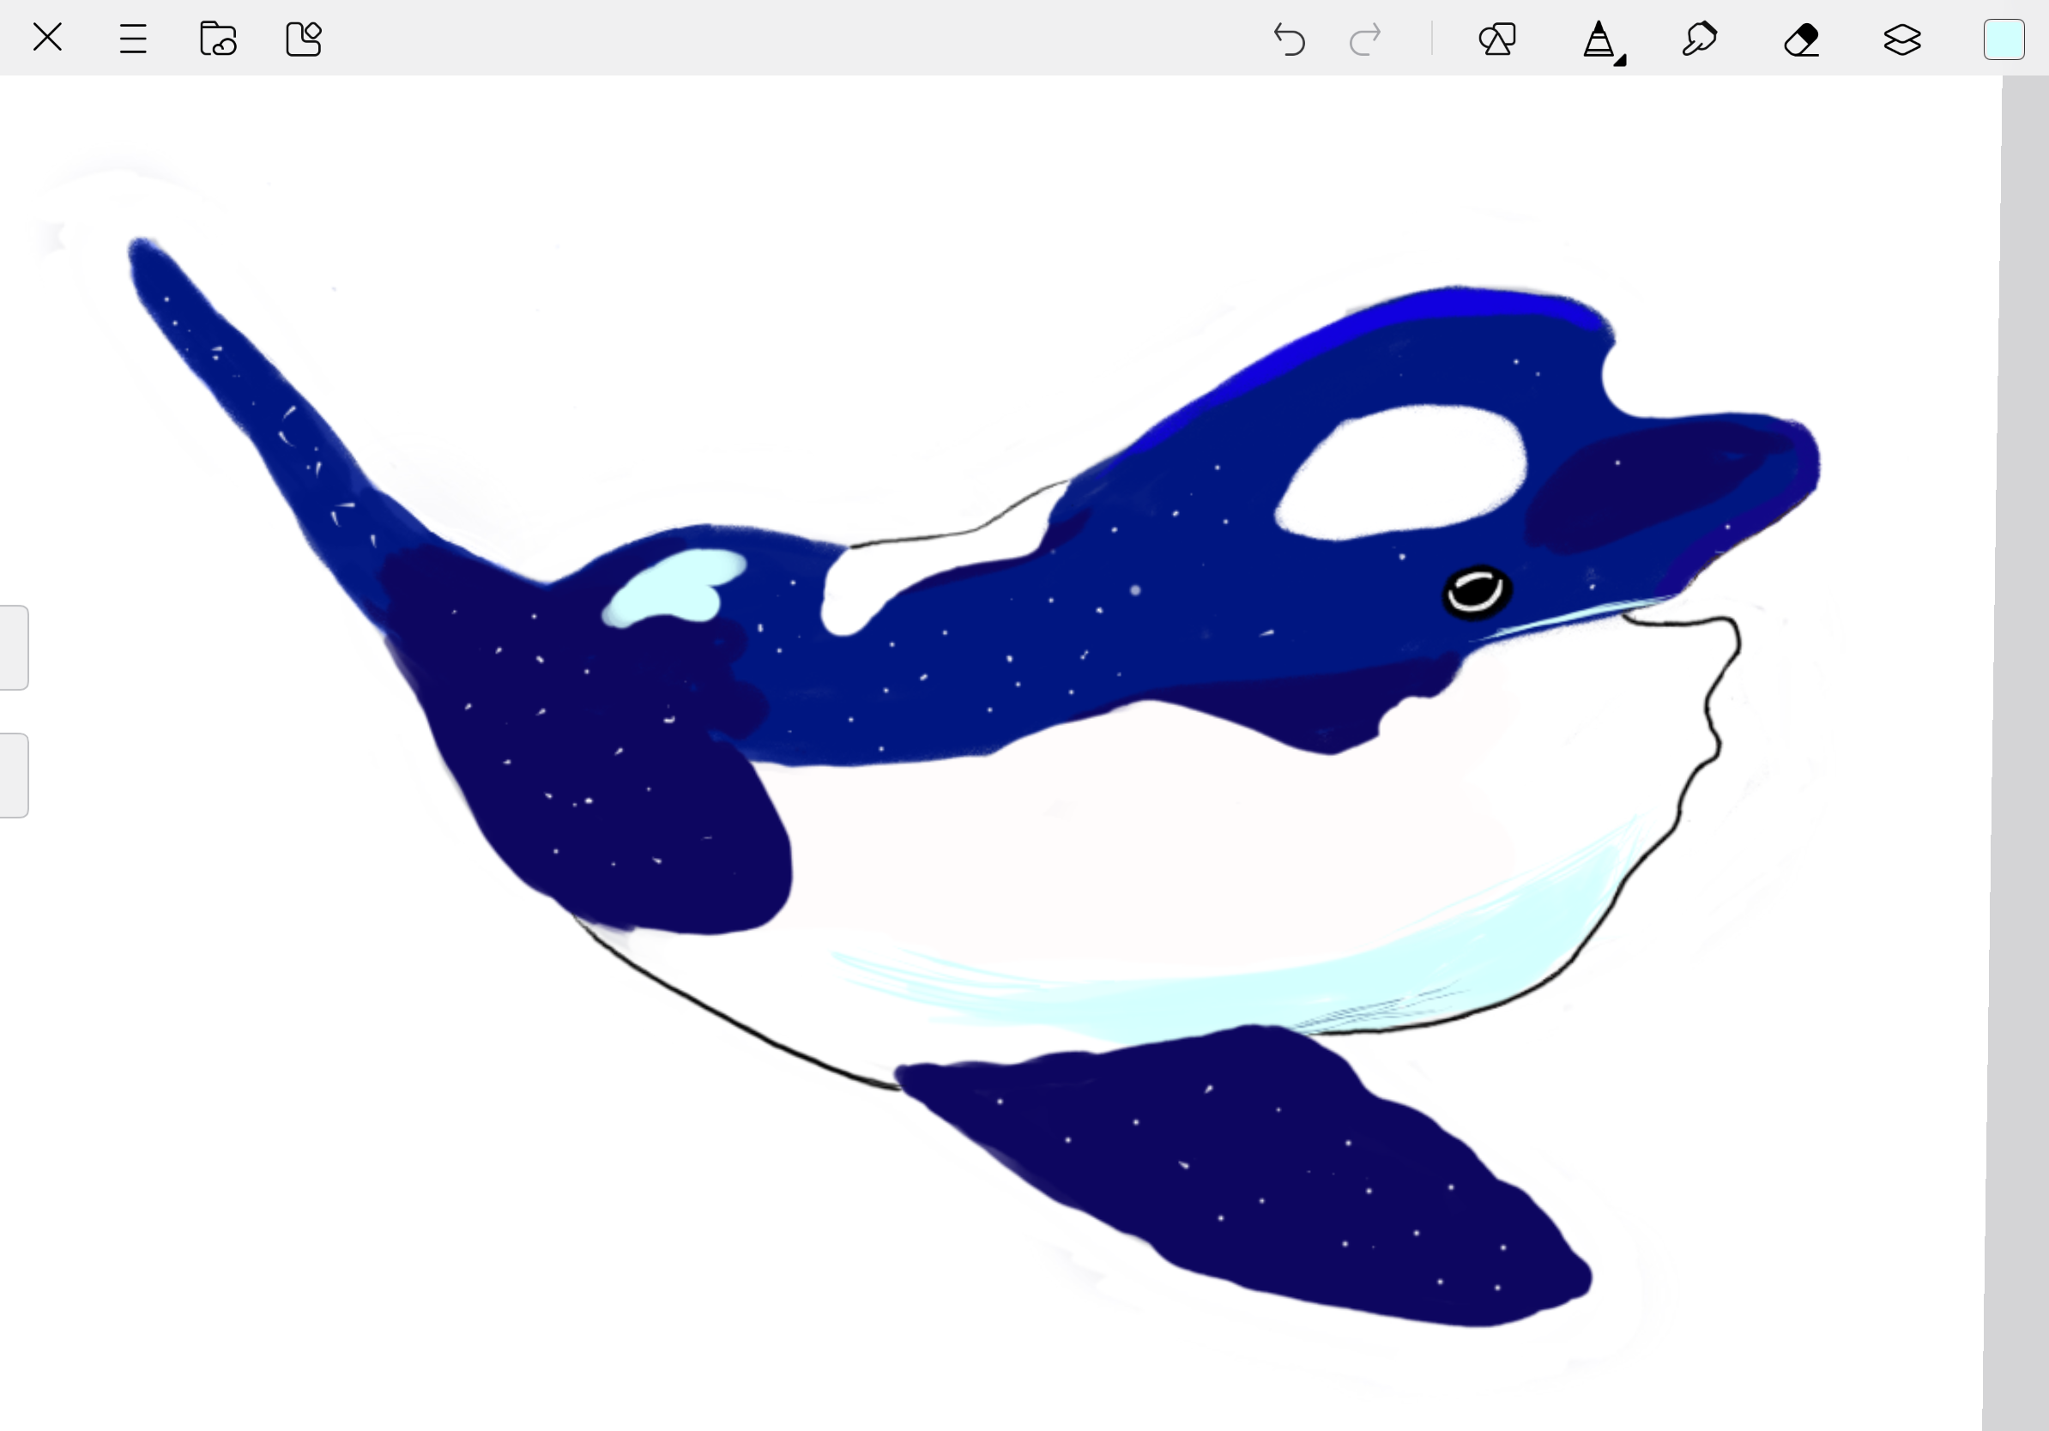Click the templates and stickers icon
This screenshot has width=2049, height=1431.
click(304, 39)
